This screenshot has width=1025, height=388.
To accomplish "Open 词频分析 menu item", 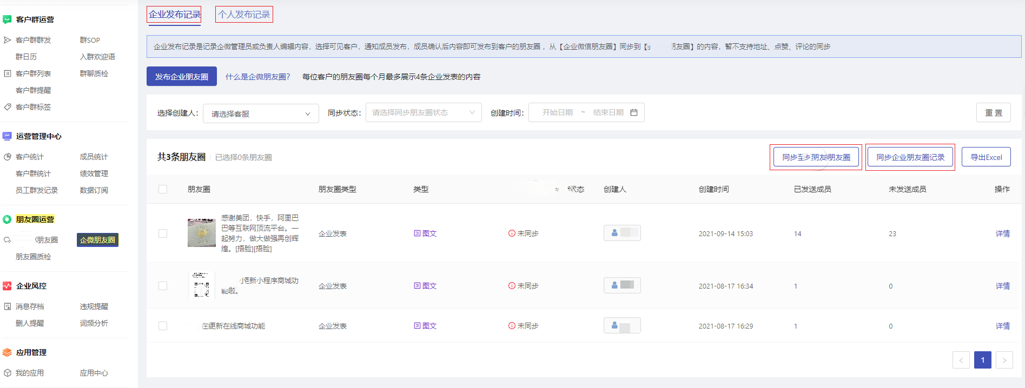I will click(x=94, y=323).
